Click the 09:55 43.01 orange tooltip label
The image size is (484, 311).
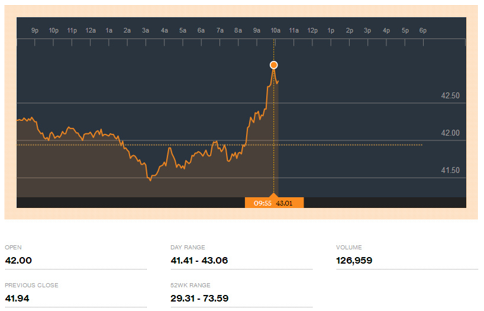pyautogui.click(x=274, y=203)
